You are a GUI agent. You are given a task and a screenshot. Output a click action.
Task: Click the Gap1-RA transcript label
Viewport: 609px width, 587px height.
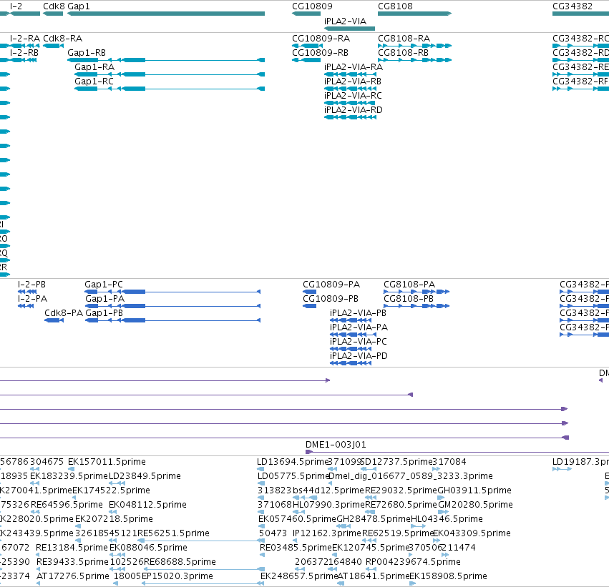tap(94, 67)
